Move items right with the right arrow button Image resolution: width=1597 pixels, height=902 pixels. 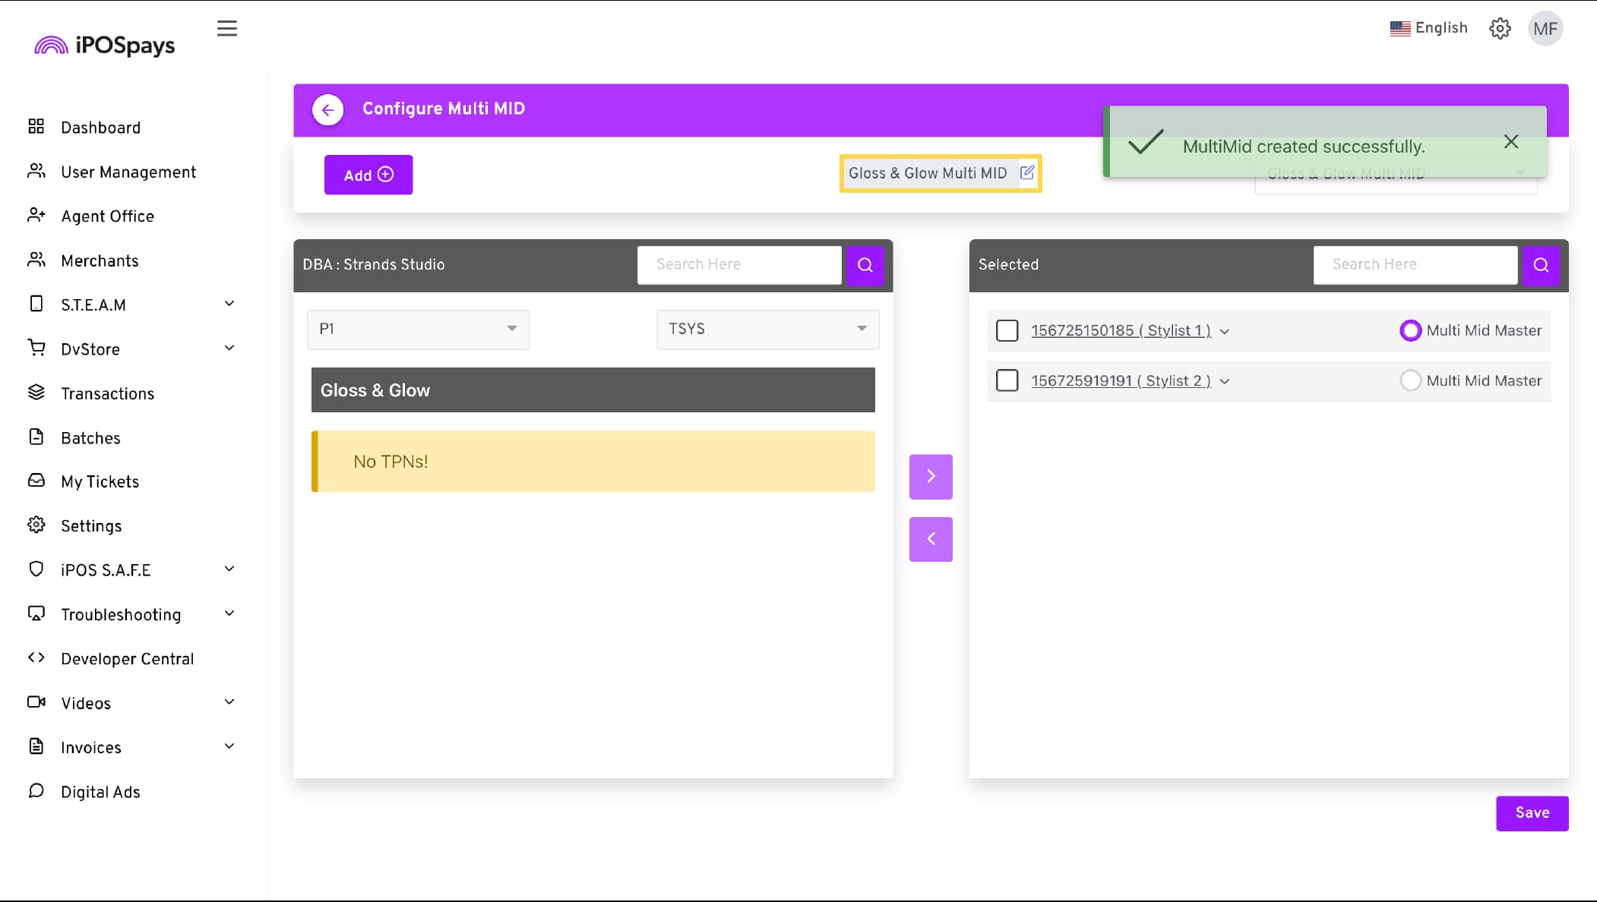[x=930, y=477]
